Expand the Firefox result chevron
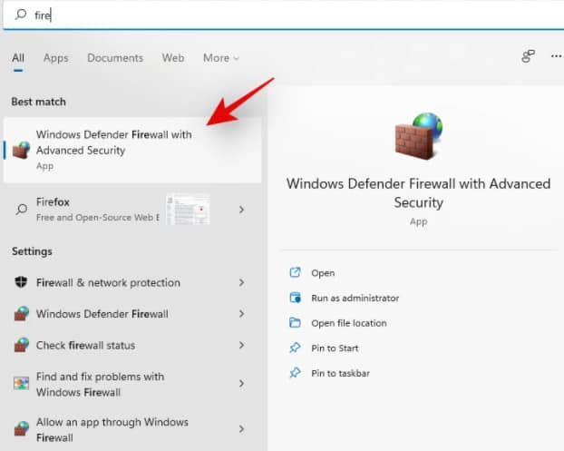This screenshot has height=451, width=564. 241,210
